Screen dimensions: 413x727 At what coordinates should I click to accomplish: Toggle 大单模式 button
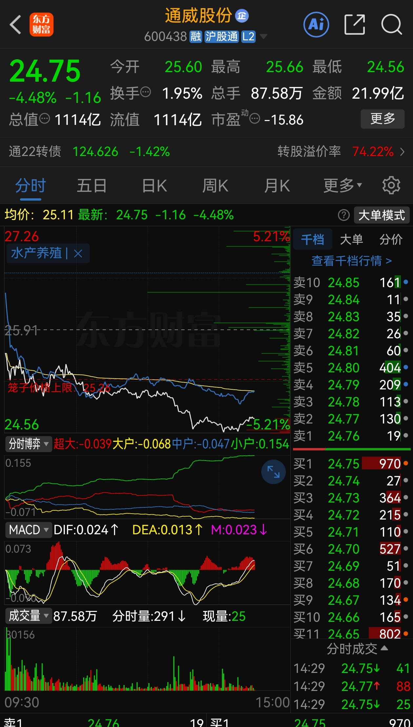pos(382,215)
